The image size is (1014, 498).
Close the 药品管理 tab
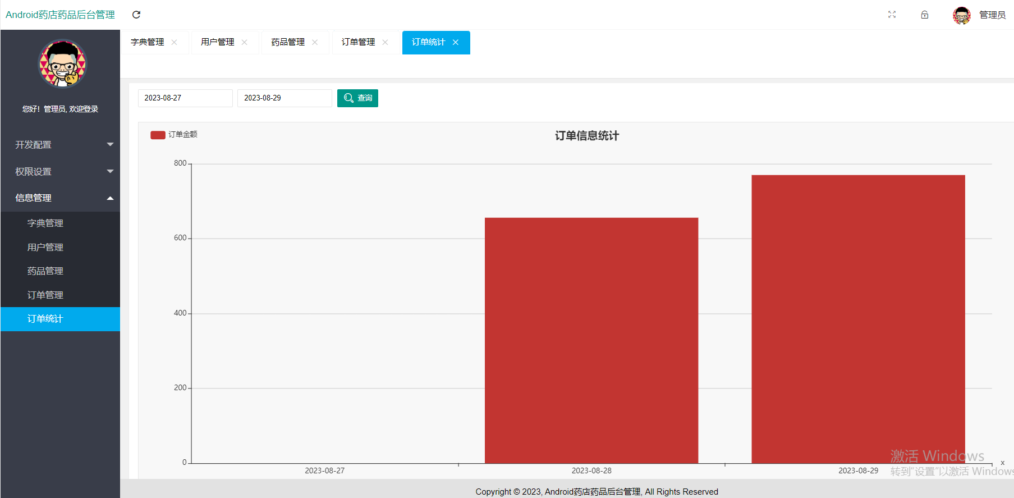tap(315, 43)
